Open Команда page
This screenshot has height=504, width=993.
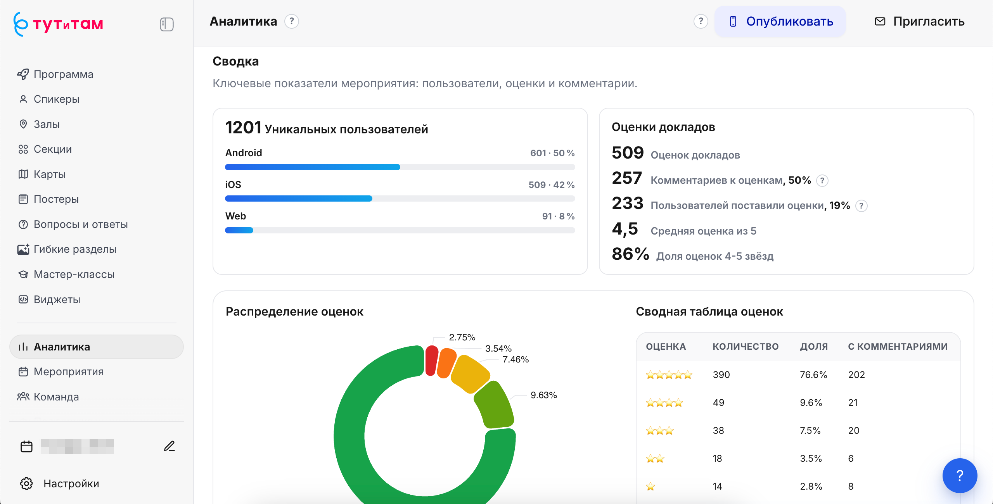(x=96, y=397)
